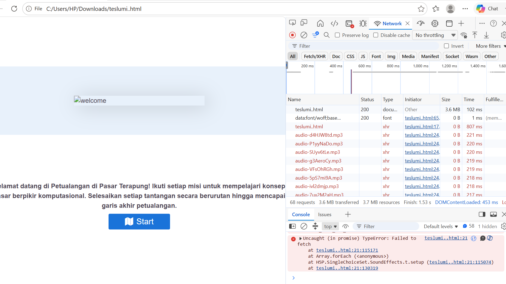Switch to the Network tab
506x284 pixels.
388,24
